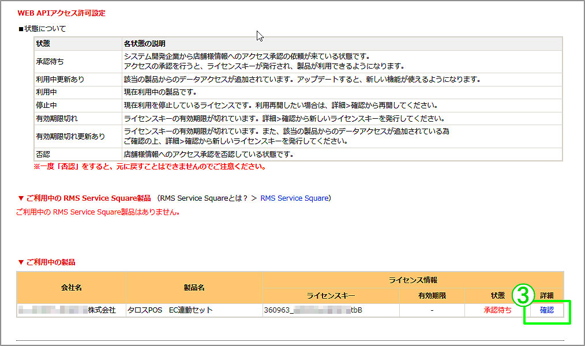
Task: Click the 確認 link in the 詳細 column
Action: pos(546,310)
